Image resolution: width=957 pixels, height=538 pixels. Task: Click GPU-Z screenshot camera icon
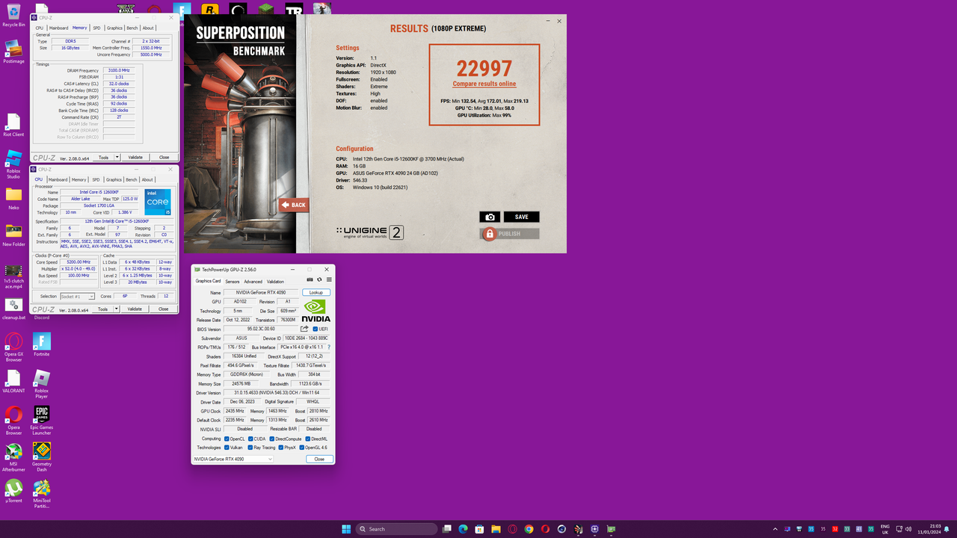[310, 279]
